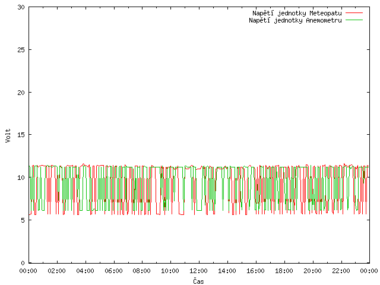
Task: Click the y-axis value 20
Action: pyautogui.click(x=21, y=93)
